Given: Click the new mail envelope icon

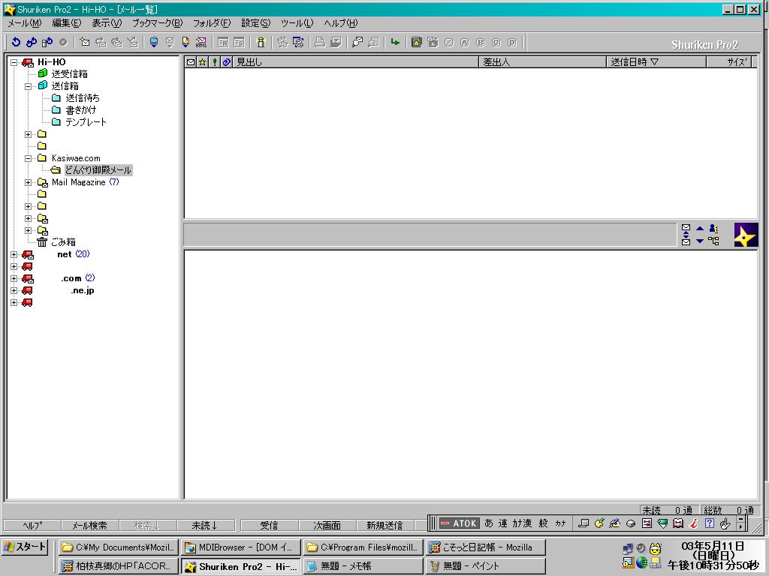Looking at the screenshot, I should [85, 43].
